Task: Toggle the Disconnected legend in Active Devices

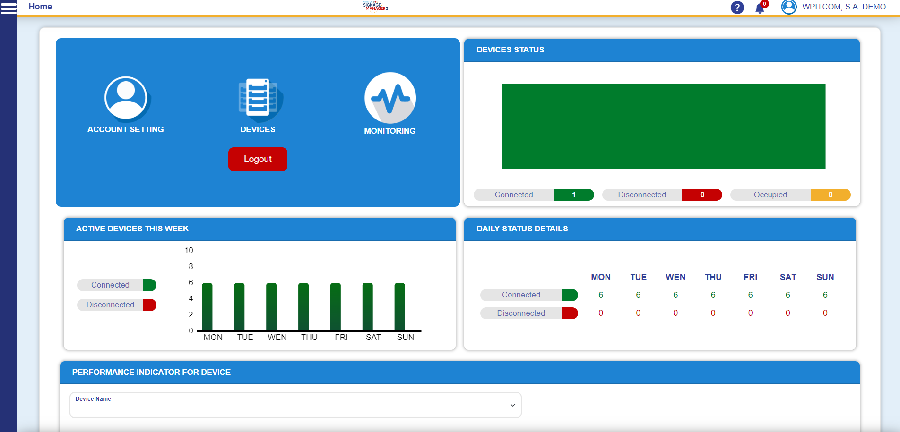Action: click(116, 305)
